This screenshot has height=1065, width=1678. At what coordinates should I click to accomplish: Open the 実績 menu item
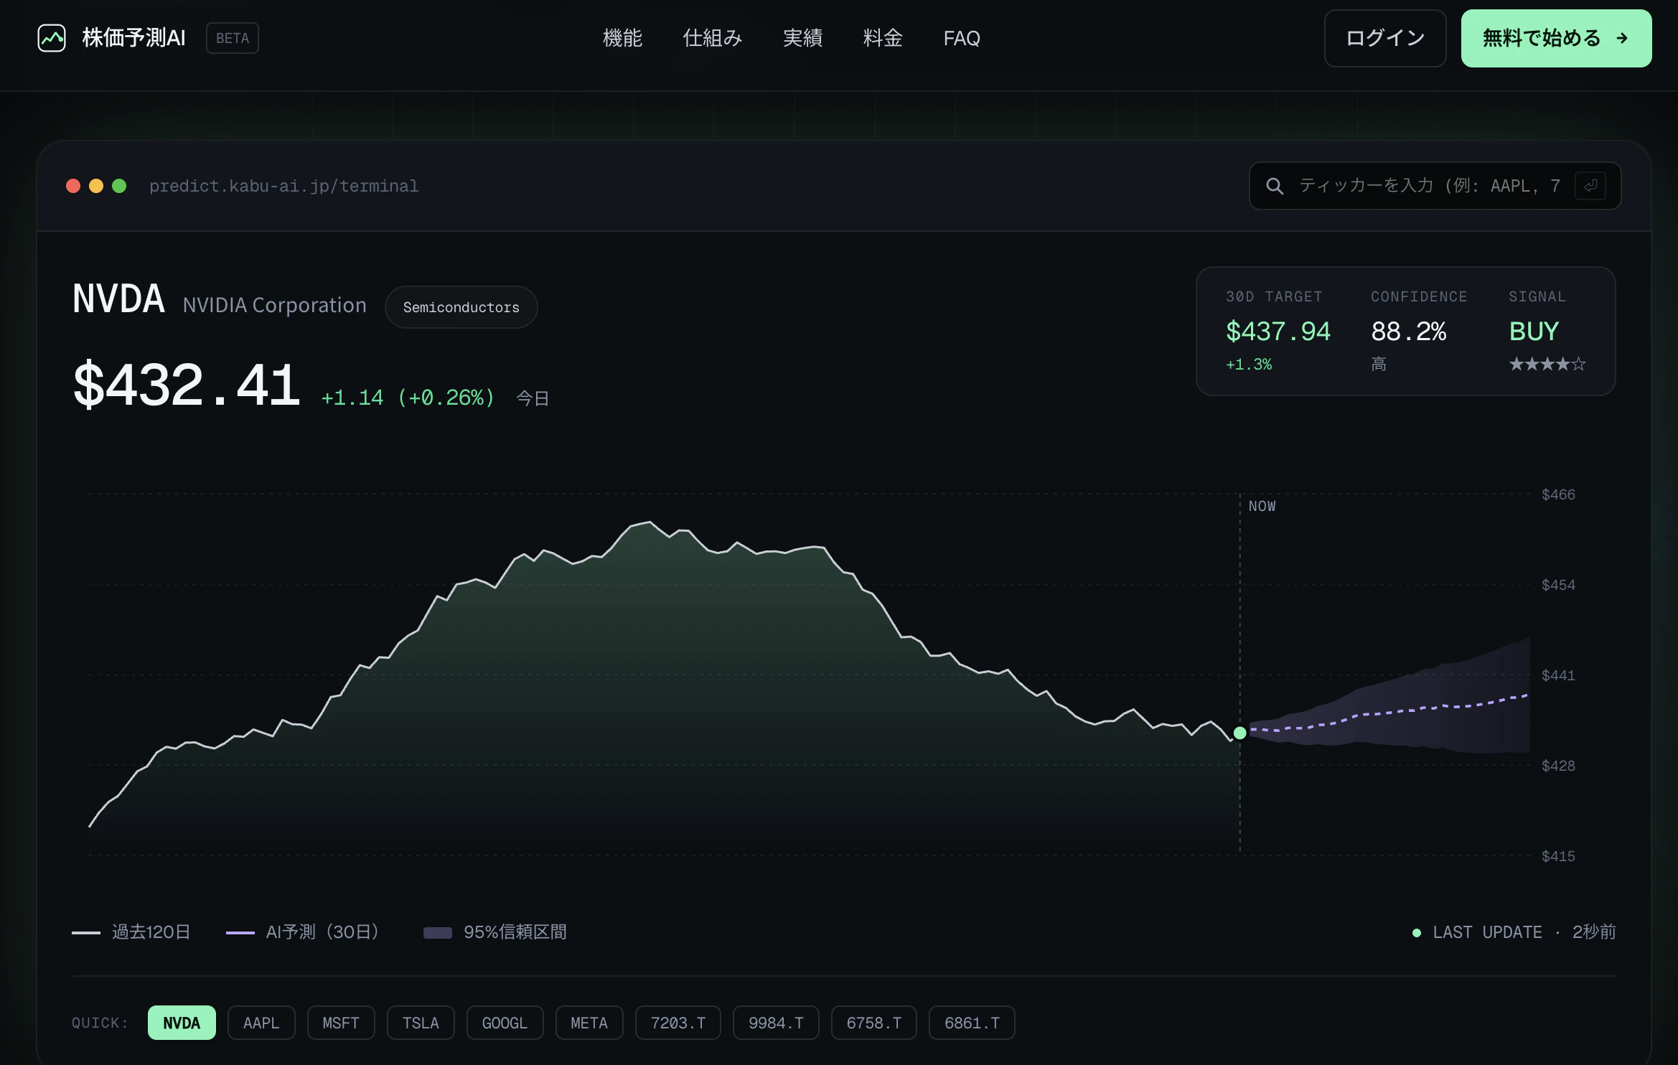coord(802,38)
